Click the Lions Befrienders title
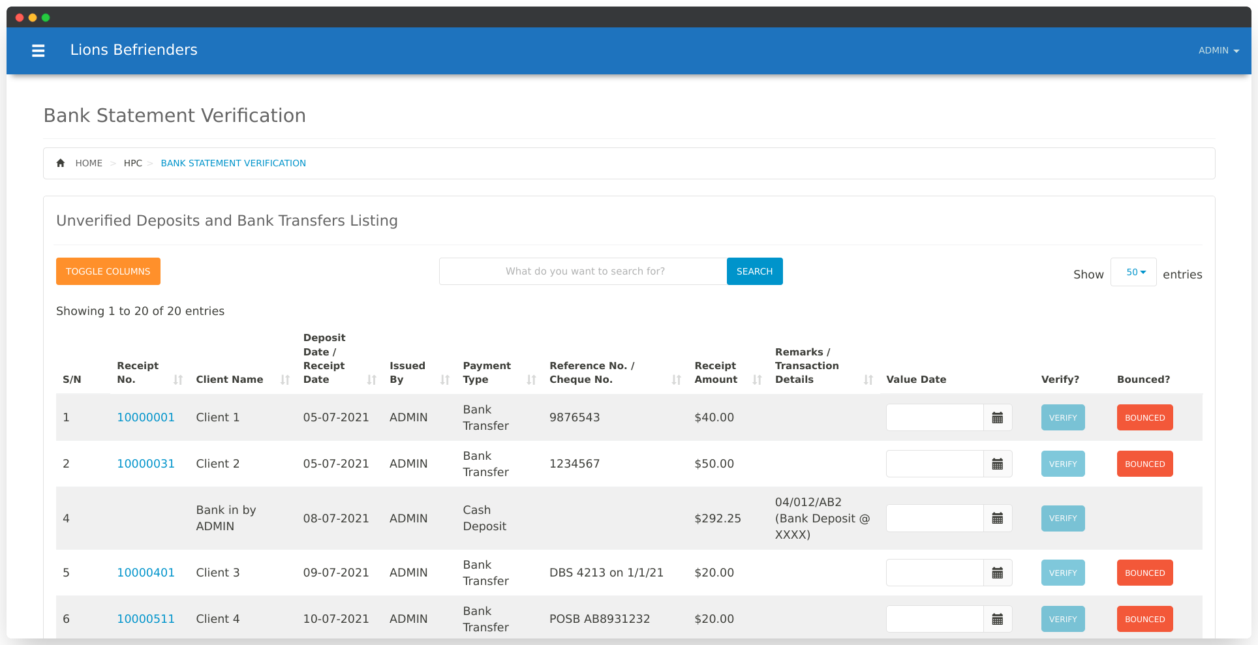1258x645 pixels. pyautogui.click(x=134, y=50)
